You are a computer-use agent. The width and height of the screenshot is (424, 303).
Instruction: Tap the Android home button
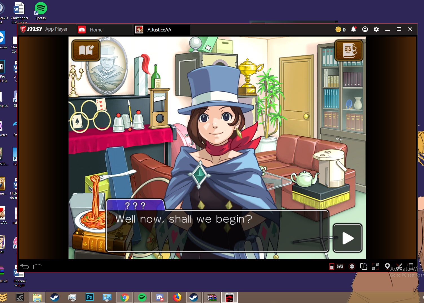coord(38,266)
